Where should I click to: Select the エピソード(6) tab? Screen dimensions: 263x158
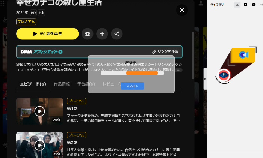[33, 84]
